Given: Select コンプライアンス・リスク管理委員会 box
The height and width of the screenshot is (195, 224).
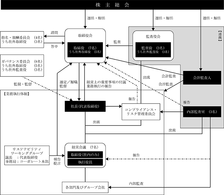Looking at the screenshot, I should 141,112.
